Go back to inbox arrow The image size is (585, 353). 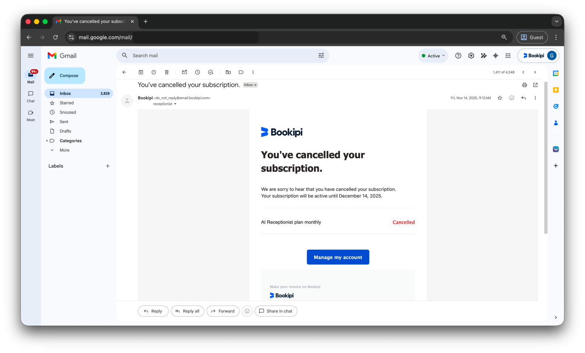point(124,72)
